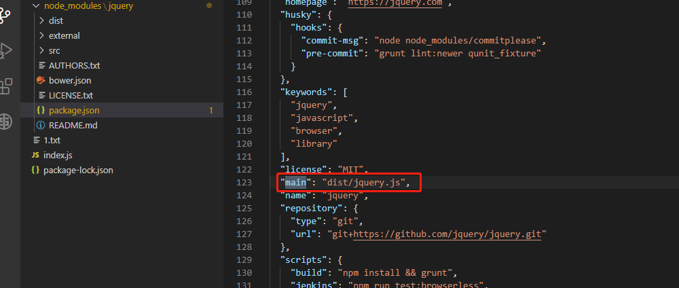Click "node node_modules/commitplease" value

pyautogui.click(x=458, y=41)
